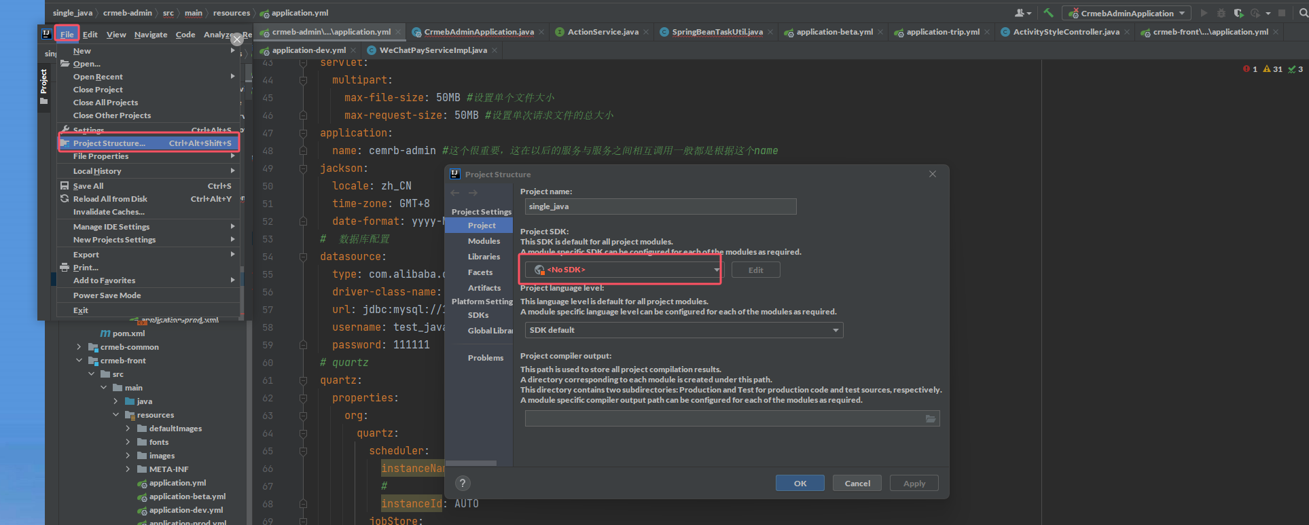This screenshot has height=525, width=1309.
Task: Select Modules in Project Settings list
Action: pos(484,241)
